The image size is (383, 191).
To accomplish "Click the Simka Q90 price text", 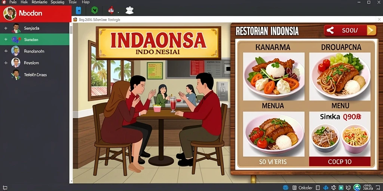I will coord(340,117).
